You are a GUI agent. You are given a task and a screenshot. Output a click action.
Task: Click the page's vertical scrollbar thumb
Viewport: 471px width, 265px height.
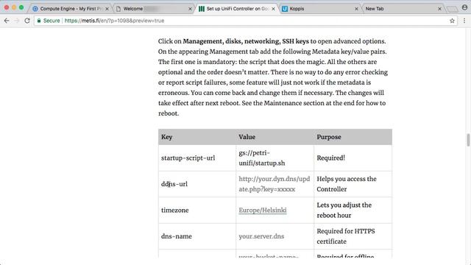click(468, 140)
